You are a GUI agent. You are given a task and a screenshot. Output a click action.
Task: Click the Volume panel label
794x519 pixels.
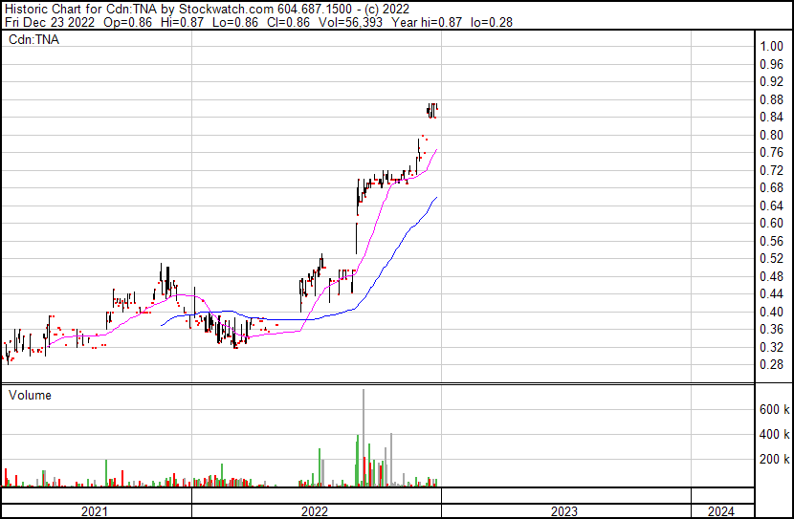[30, 395]
